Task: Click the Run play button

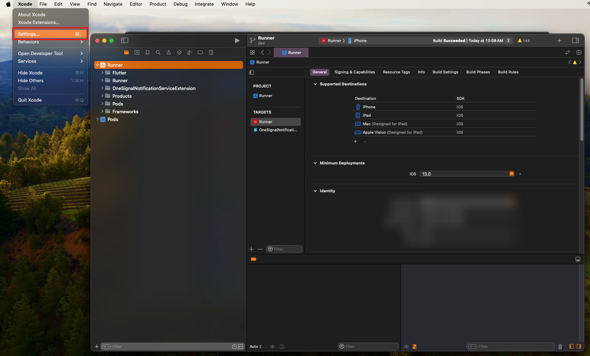Action: (237, 41)
